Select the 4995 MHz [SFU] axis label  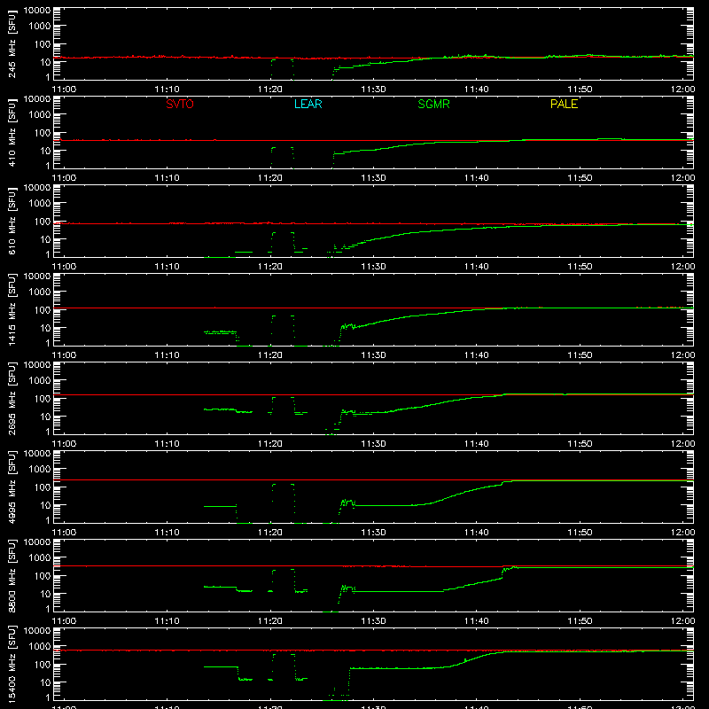point(12,487)
